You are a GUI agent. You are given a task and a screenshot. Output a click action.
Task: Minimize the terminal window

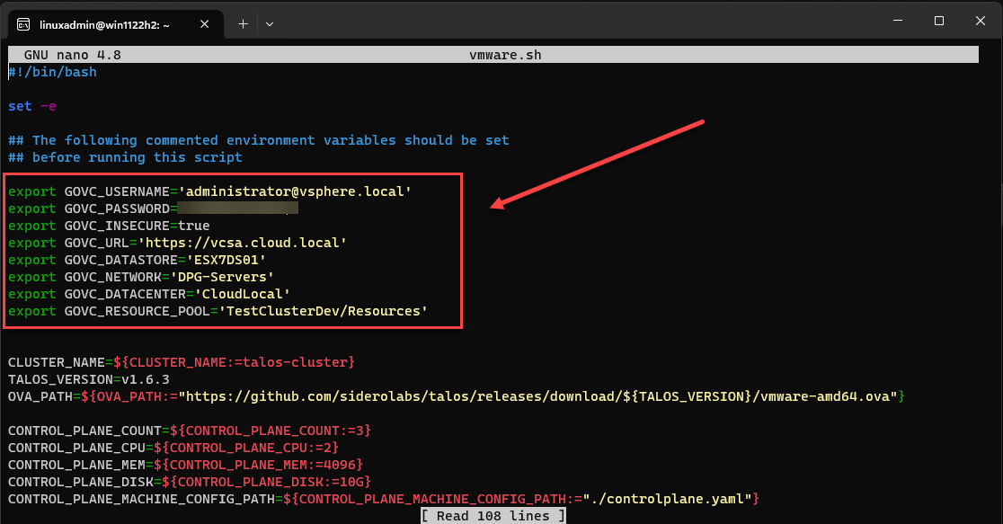(x=895, y=20)
